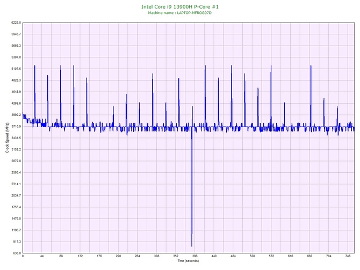360x270 pixels.
Task: Click the 440 tick on time axis
Action: 214,256
